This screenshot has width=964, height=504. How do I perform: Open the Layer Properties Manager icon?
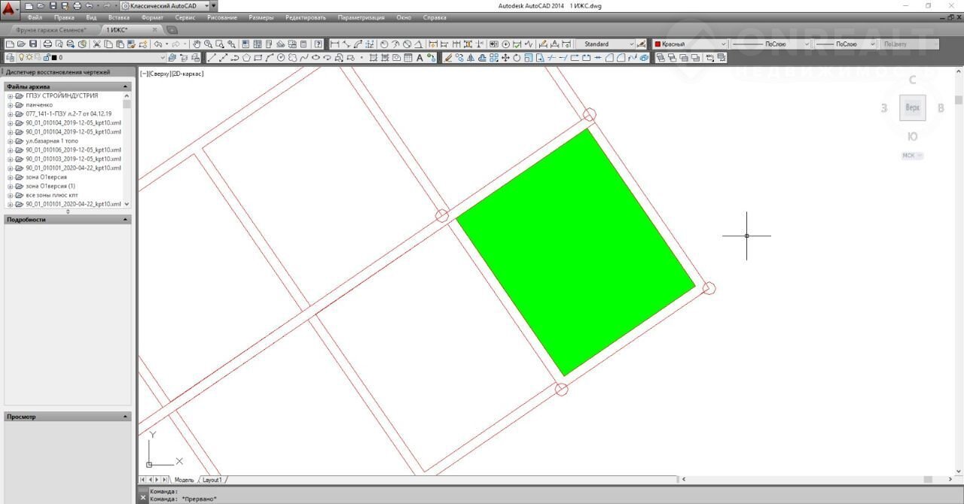click(x=10, y=57)
